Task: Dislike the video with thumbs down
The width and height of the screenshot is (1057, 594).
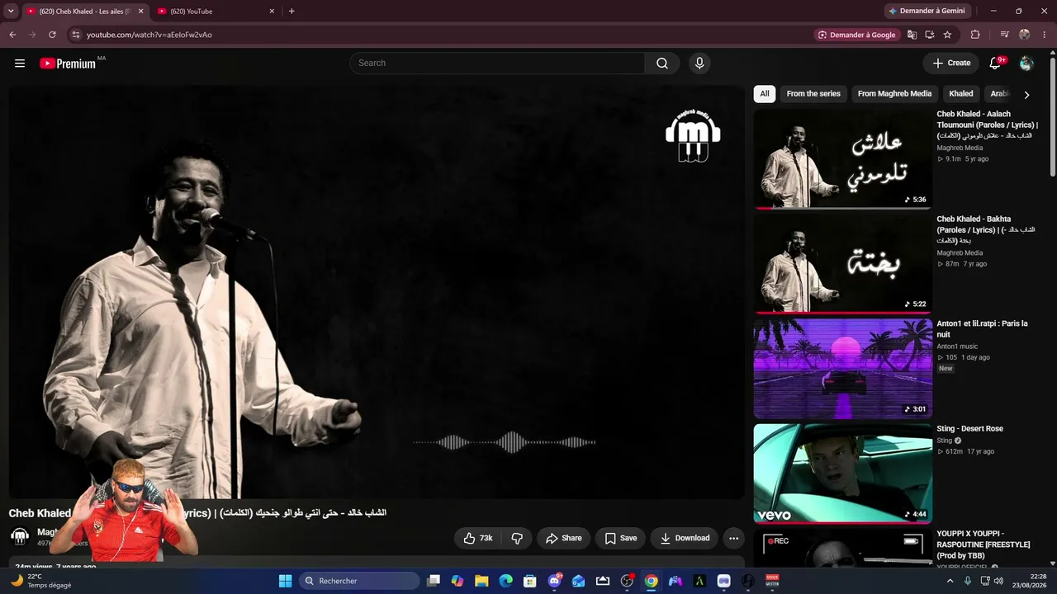Action: pos(517,538)
